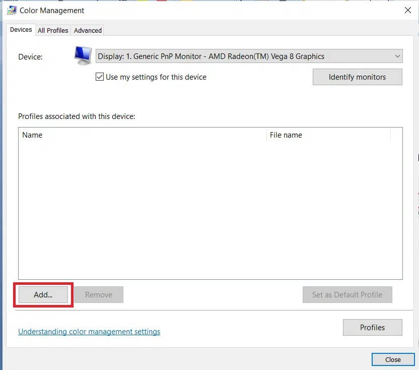This screenshot has width=419, height=370.
Task: Click the File name column header
Action: coord(328,135)
